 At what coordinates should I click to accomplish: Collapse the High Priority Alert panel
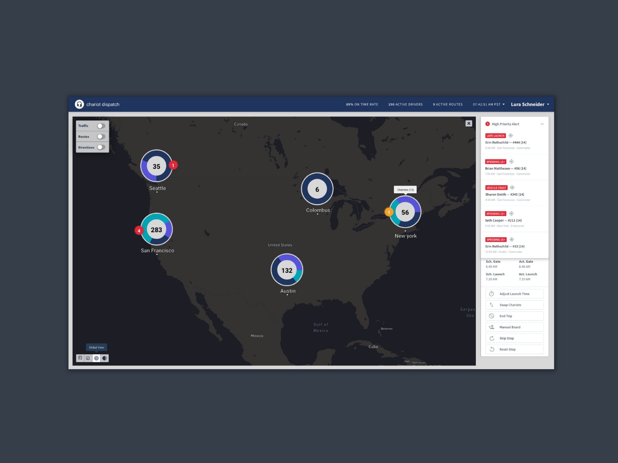(542, 124)
